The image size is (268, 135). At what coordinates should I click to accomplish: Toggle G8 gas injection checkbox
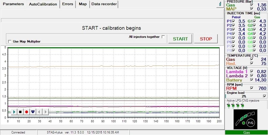coord(255,51)
